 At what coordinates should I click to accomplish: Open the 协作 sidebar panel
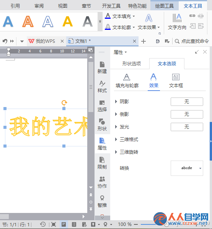pos(102,182)
